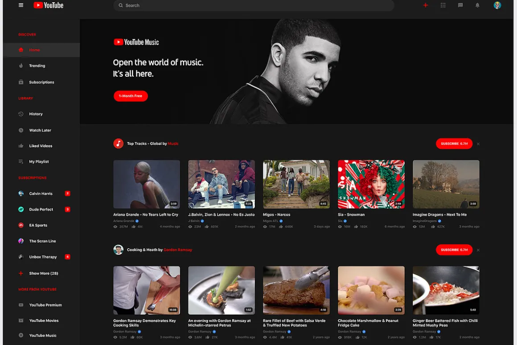
Task: Play the J.Balvin No Es Justo thumbnail
Action: pyautogui.click(x=222, y=185)
